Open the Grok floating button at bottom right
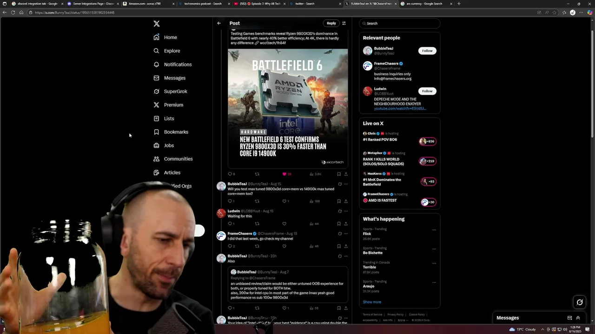This screenshot has height=334, width=595. (x=580, y=302)
